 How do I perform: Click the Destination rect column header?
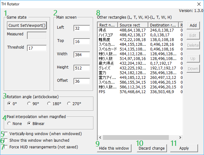coord(163,25)
